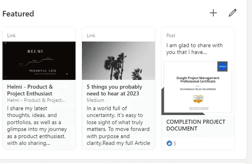The height and width of the screenshot is (164, 252).
Task: Click the 'Featured' section heading
Action: tap(18, 14)
